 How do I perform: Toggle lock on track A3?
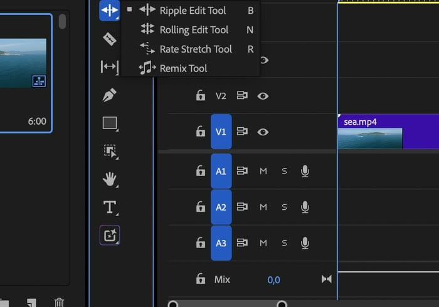tap(201, 242)
